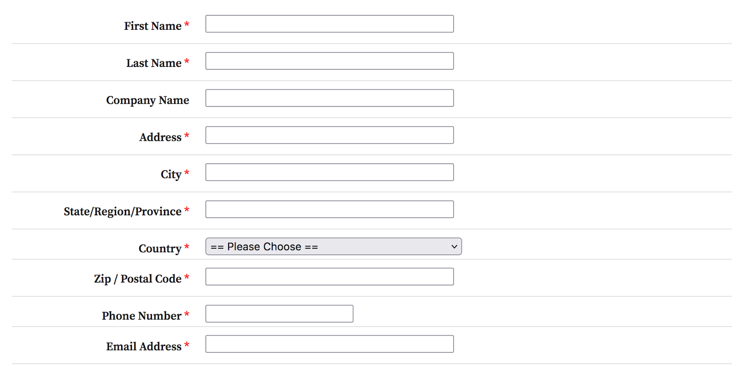The image size is (745, 379).
Task: Click the "Email Address" label text
Action: pyautogui.click(x=144, y=347)
